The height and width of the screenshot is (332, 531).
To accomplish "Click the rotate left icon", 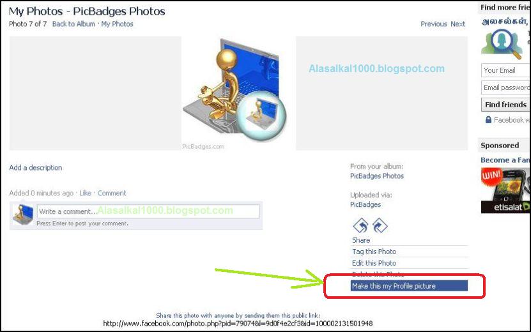I will click(x=360, y=226).
